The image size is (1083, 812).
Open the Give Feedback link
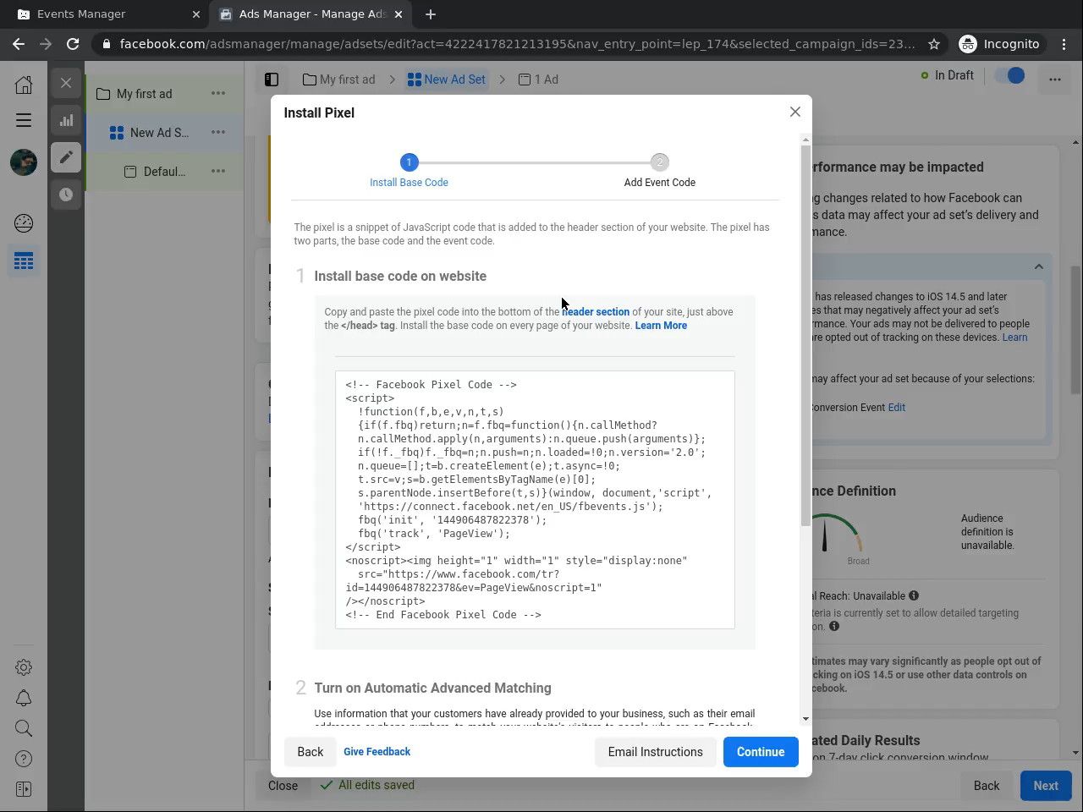pyautogui.click(x=377, y=752)
